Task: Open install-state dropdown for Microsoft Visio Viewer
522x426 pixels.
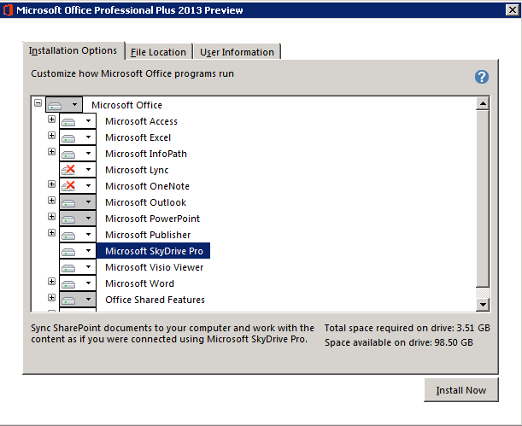Action: [78, 267]
